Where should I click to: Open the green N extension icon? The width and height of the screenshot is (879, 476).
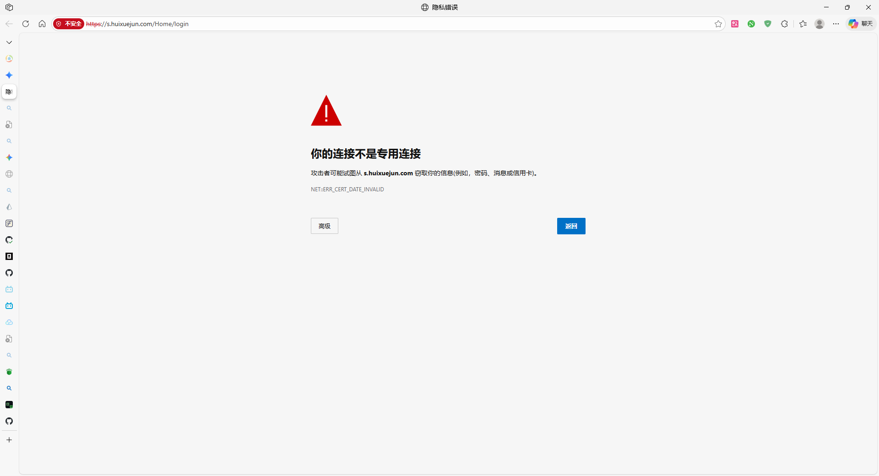coord(751,24)
